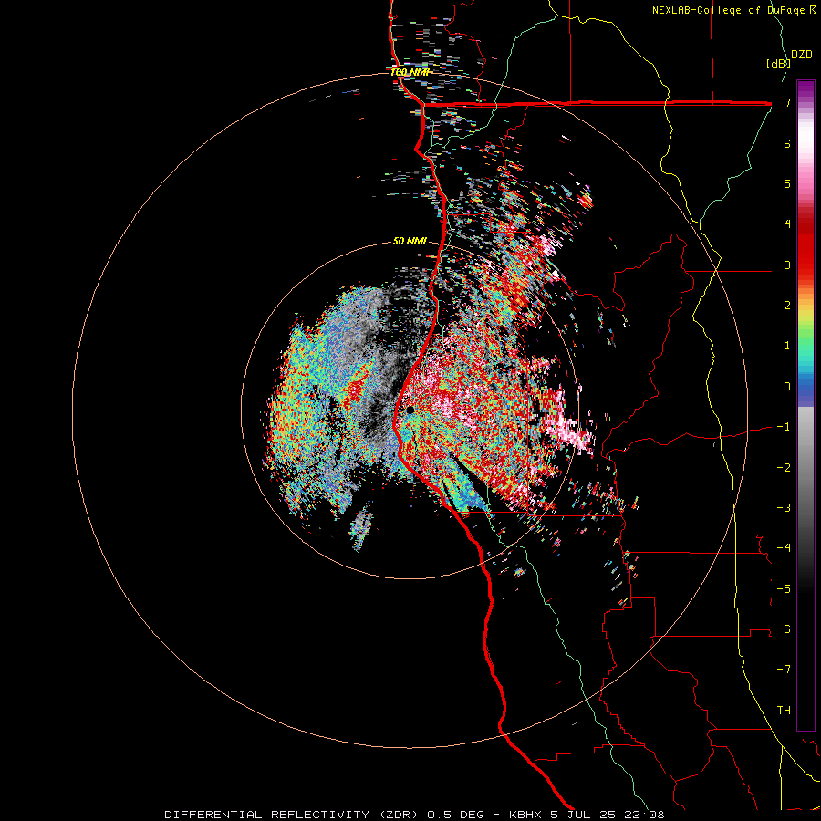Click the 50 NMI range ring label

click(x=410, y=241)
